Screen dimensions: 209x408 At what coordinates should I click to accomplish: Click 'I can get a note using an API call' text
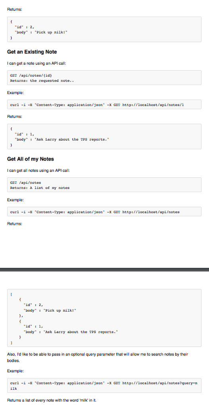coord(37,63)
